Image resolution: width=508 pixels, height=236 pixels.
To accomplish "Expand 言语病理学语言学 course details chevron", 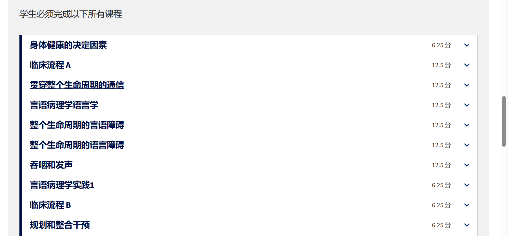I will point(467,105).
